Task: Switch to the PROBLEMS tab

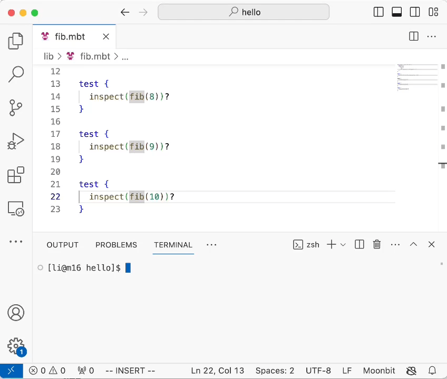Action: (116, 245)
